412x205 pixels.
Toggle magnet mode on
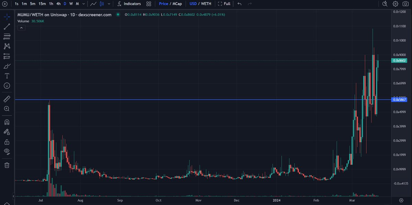7,122
